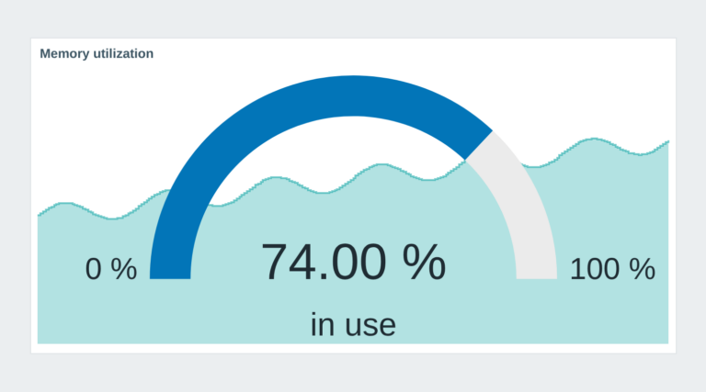Screen dimensions: 706x392
Task: Click the sparkline's lowest dip
Action: click(x=112, y=218)
